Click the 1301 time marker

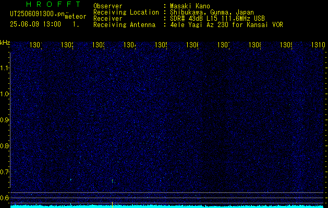tap(36, 45)
